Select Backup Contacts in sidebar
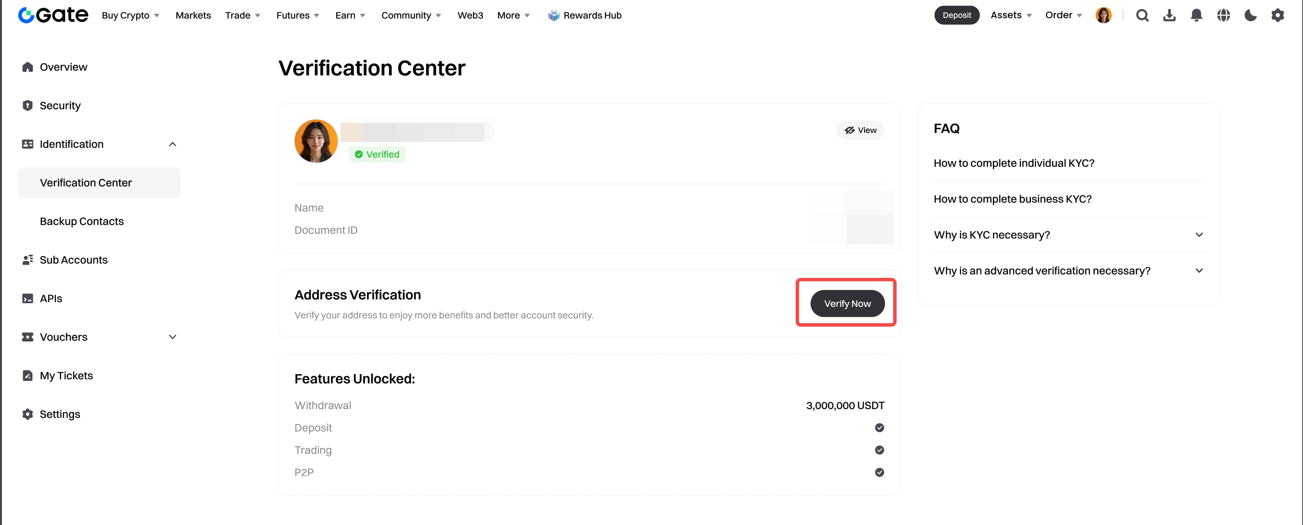 coord(82,221)
